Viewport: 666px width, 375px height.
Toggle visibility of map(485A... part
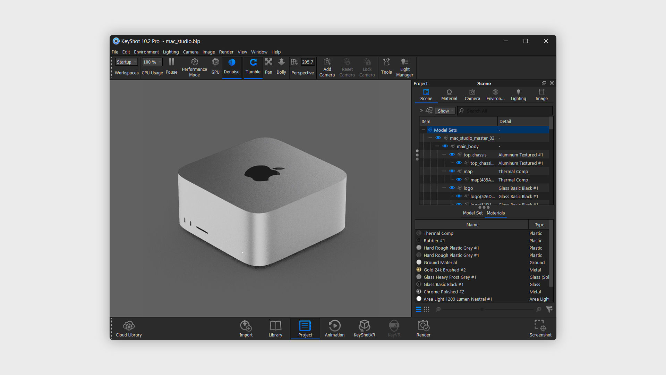pos(459,180)
